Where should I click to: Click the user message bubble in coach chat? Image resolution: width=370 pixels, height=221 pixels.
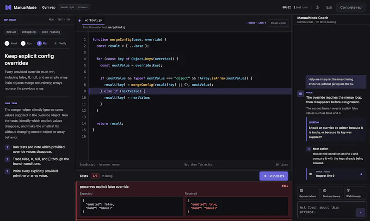336,82
